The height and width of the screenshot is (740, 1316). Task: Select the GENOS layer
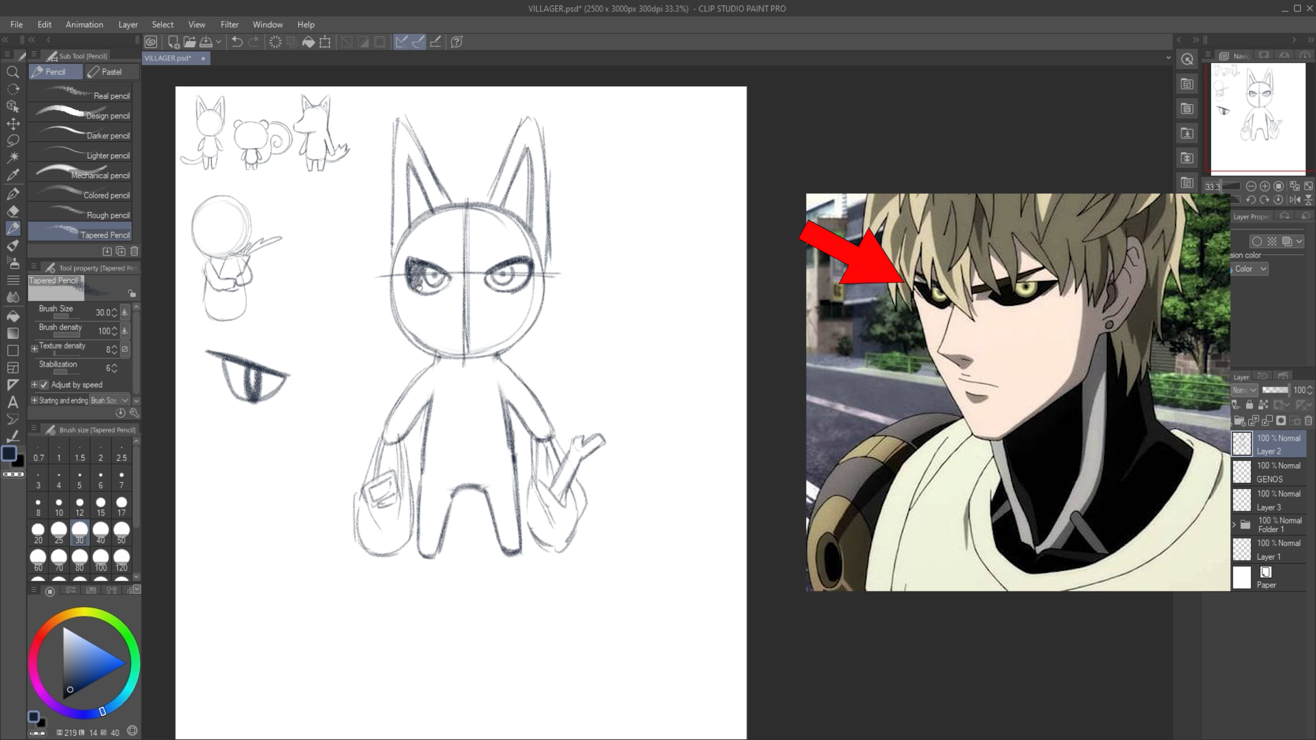pyautogui.click(x=1269, y=472)
